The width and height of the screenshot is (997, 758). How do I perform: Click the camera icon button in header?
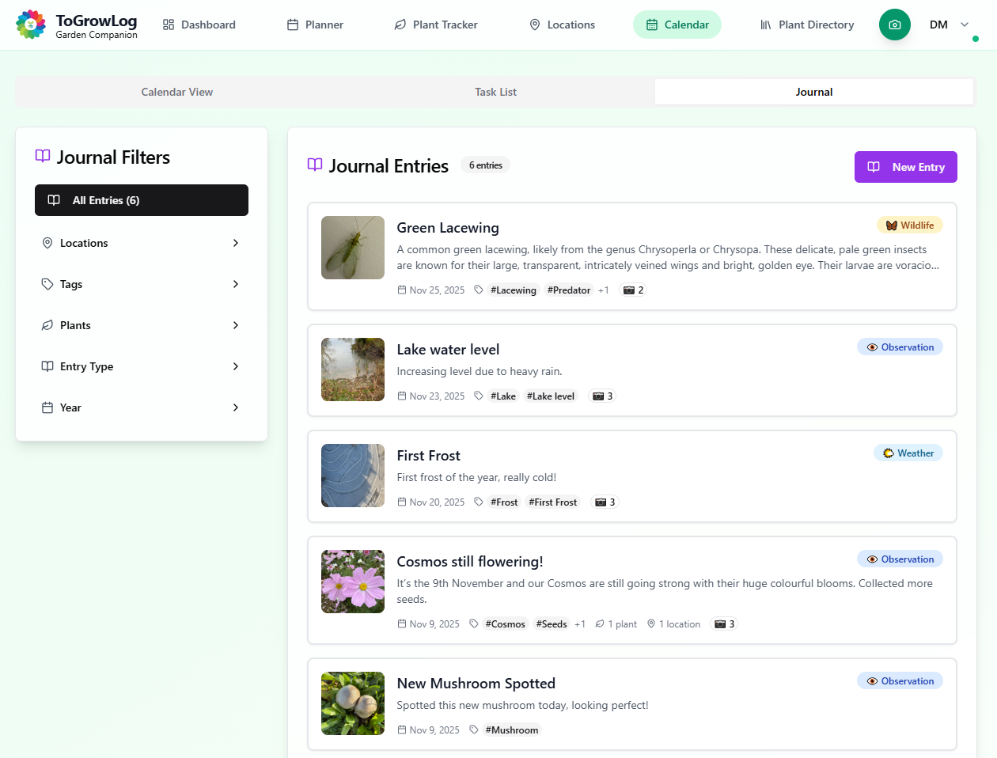(x=894, y=25)
